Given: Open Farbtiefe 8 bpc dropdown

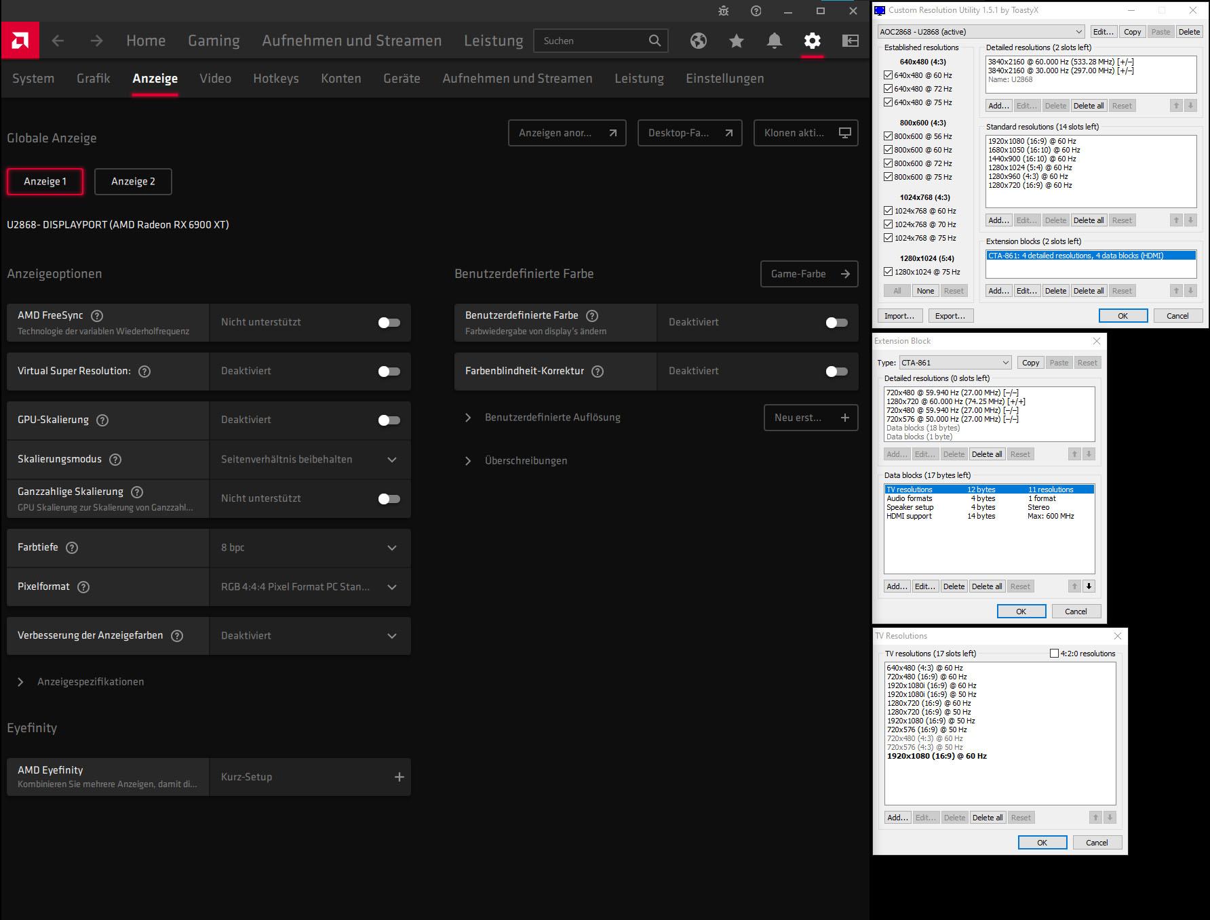Looking at the screenshot, I should tap(310, 548).
